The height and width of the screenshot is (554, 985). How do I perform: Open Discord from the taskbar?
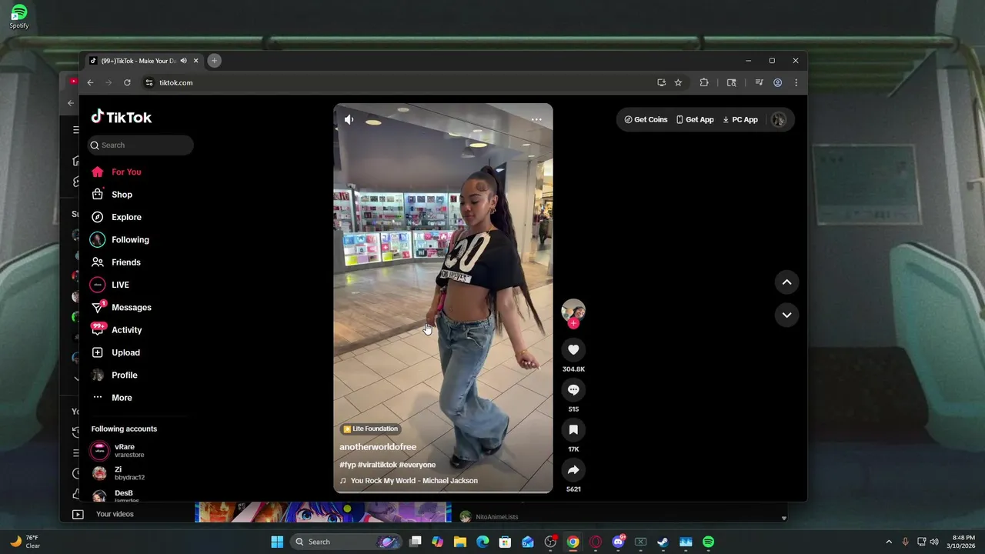(618, 542)
